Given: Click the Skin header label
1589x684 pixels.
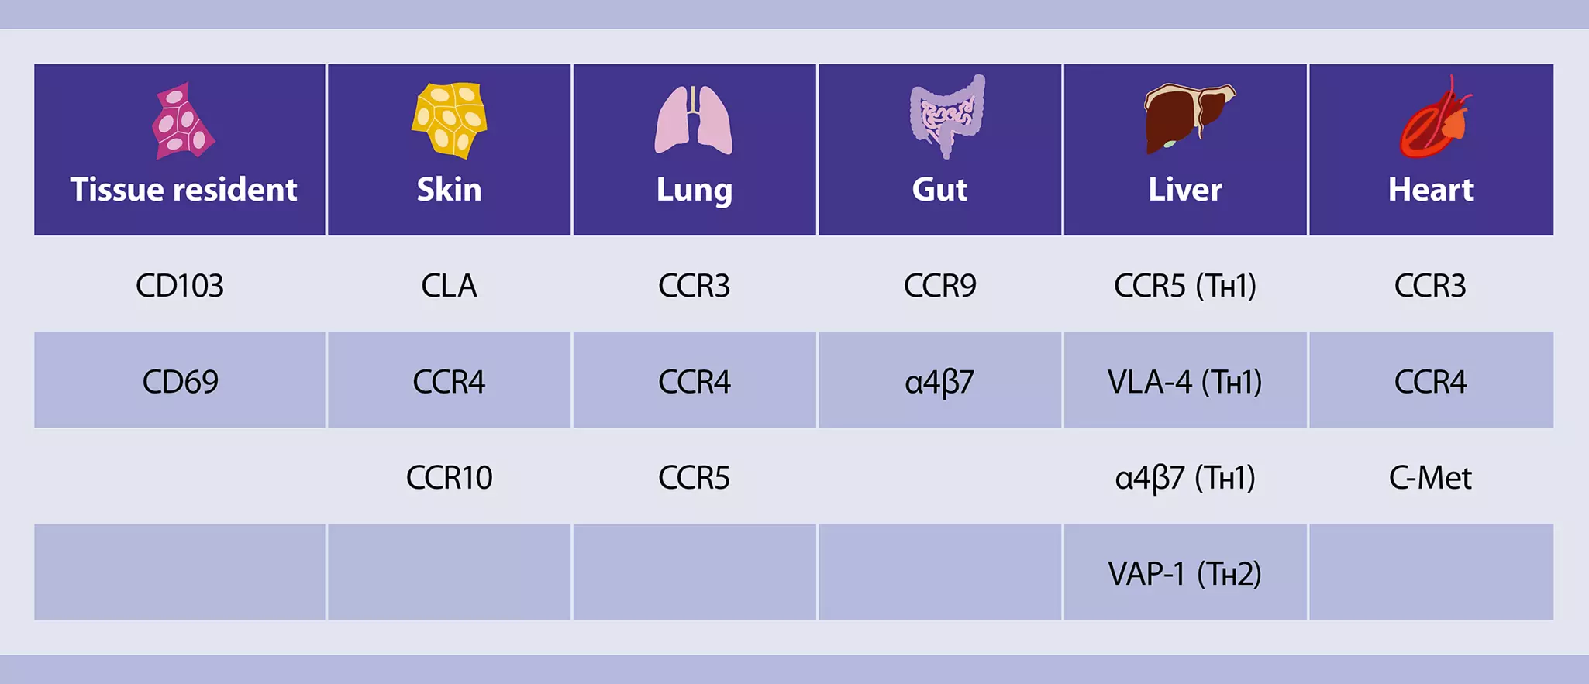Looking at the screenshot, I should click(450, 190).
